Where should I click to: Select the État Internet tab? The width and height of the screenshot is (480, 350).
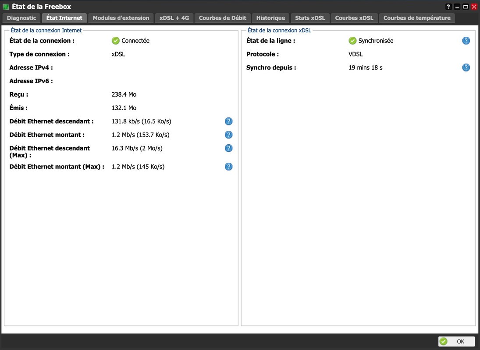click(64, 18)
